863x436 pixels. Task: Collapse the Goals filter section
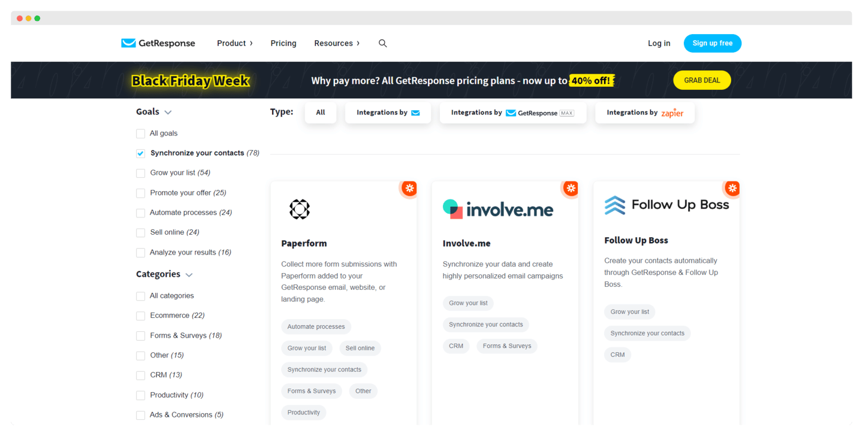pos(154,112)
